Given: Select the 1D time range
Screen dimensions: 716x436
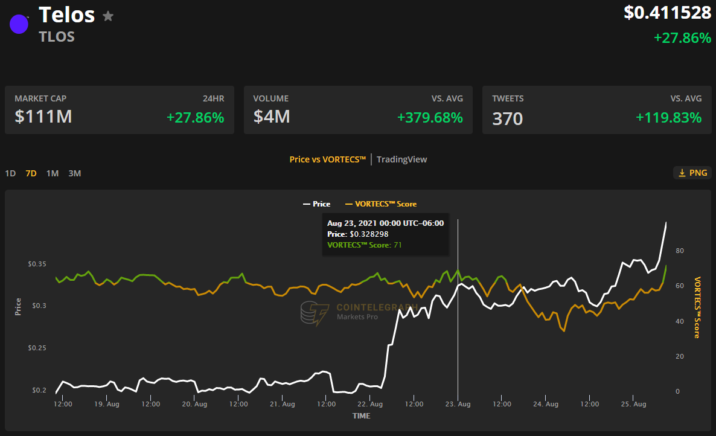Looking at the screenshot, I should click(10, 173).
